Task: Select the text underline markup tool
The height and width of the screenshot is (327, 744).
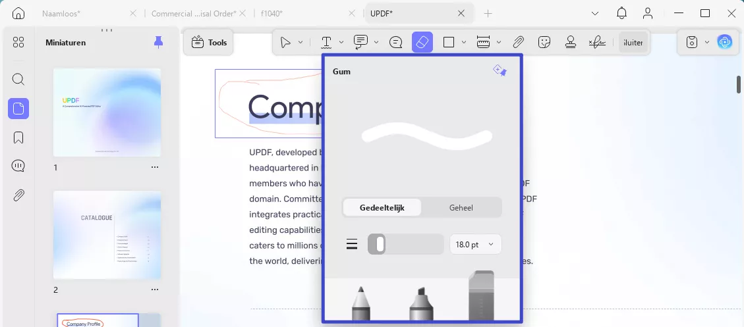Action: coord(326,42)
